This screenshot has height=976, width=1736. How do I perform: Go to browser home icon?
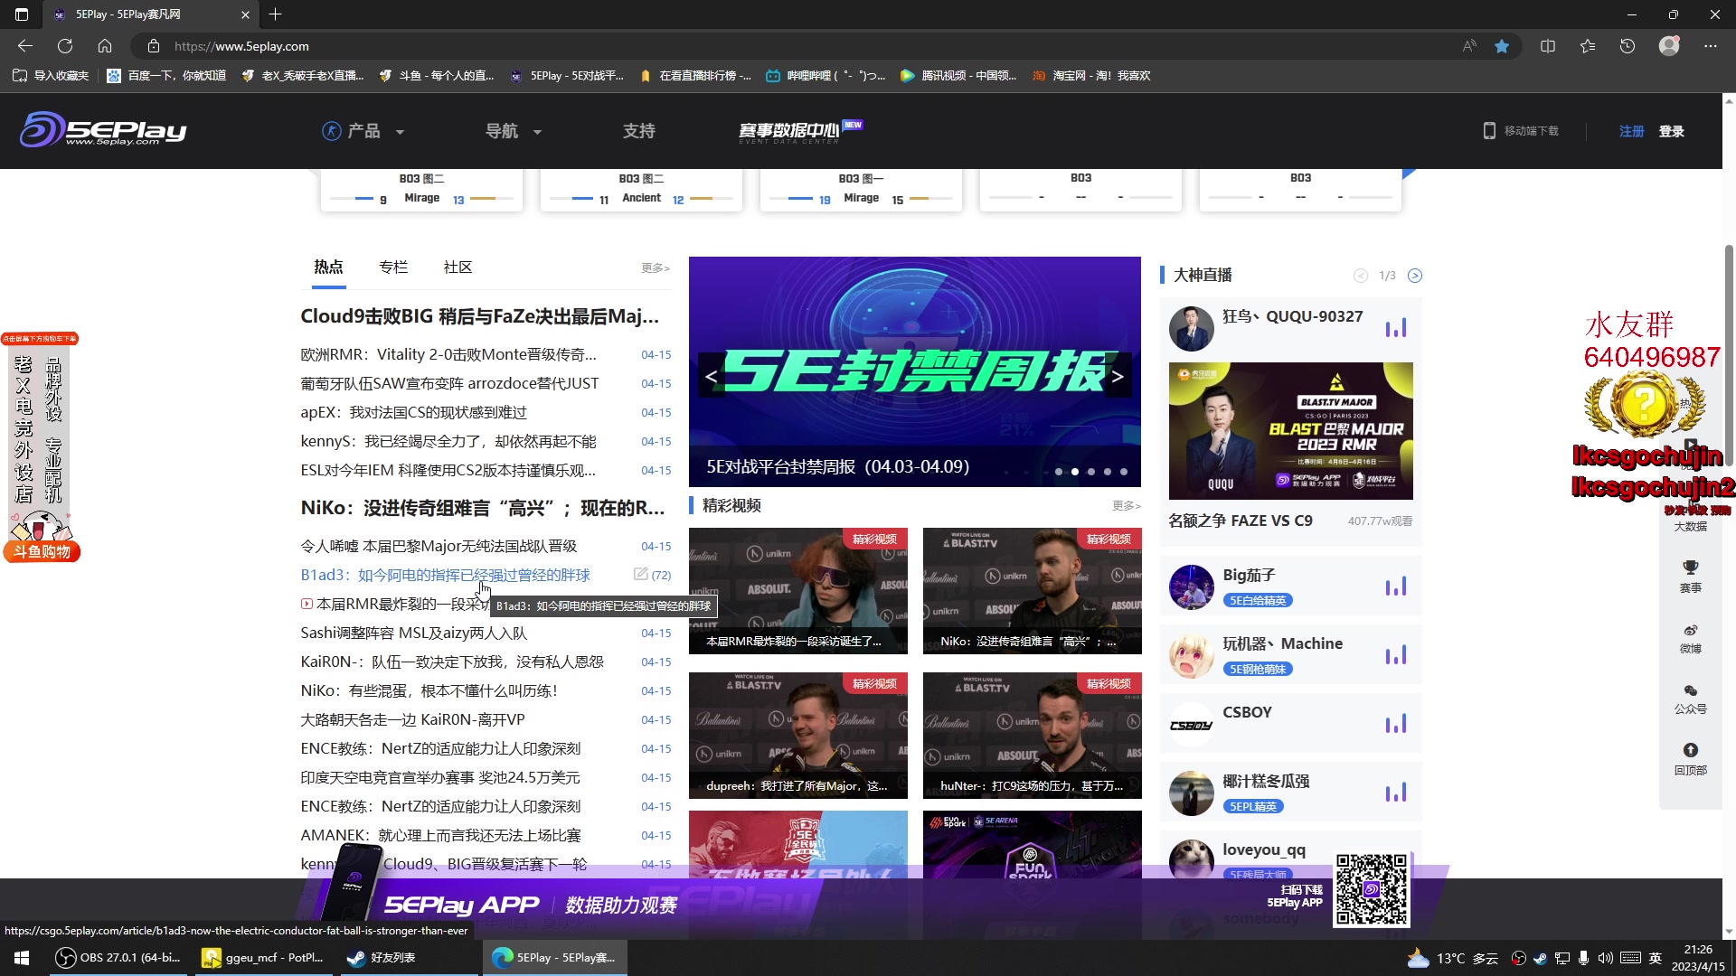[x=105, y=46]
